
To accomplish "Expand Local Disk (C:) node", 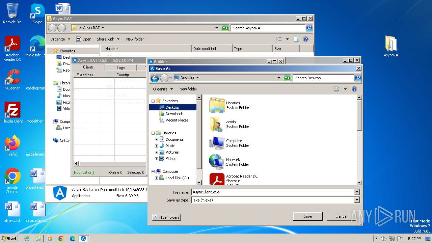I will tap(156, 178).
